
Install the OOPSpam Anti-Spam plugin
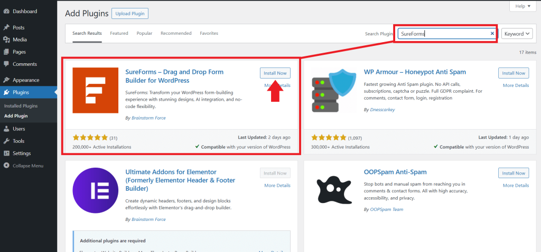514,173
